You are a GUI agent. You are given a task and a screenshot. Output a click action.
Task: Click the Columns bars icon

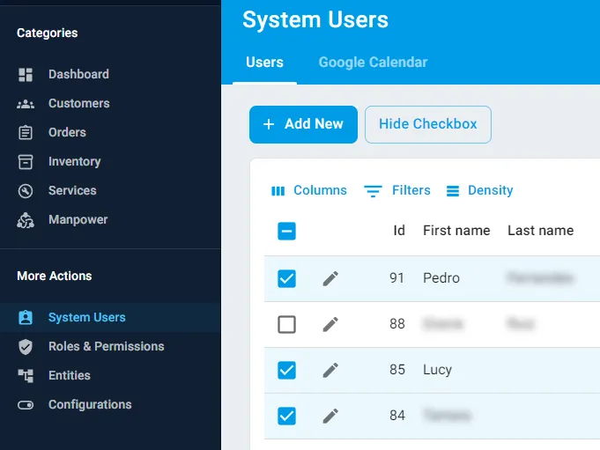coord(278,191)
